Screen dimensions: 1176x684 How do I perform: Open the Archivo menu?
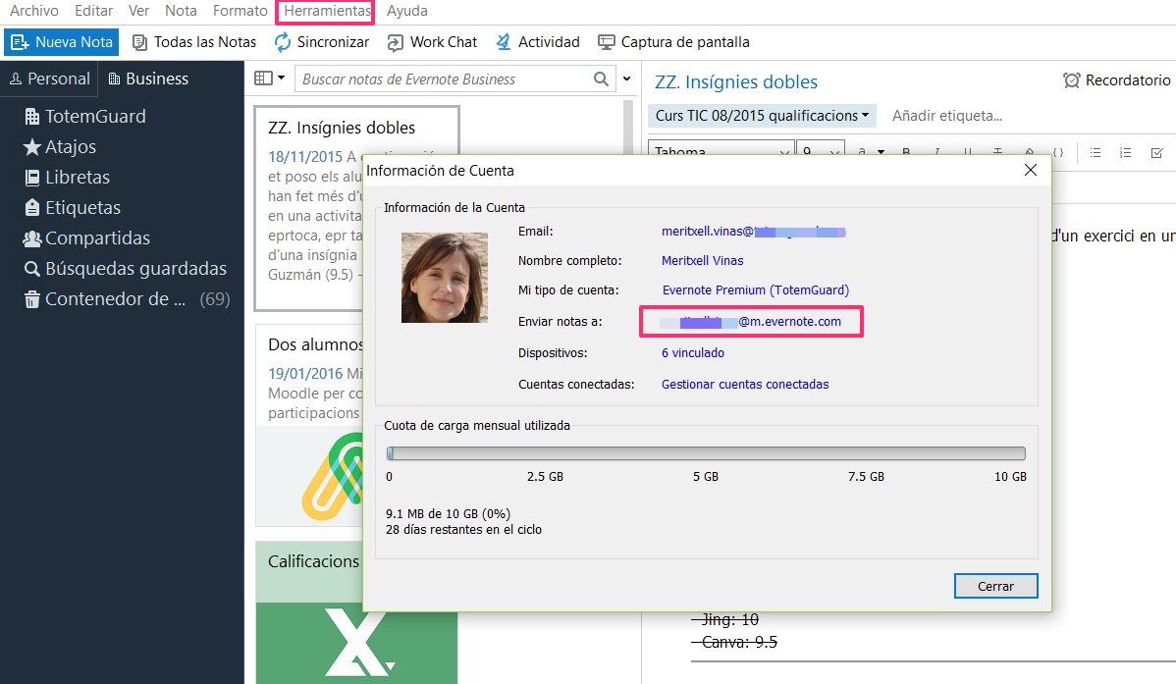pyautogui.click(x=33, y=11)
